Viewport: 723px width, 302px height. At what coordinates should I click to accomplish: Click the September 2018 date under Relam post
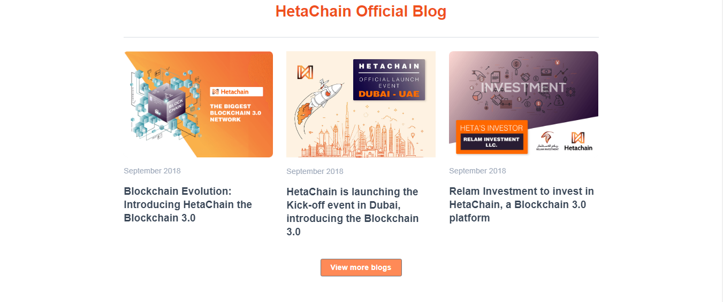point(477,171)
